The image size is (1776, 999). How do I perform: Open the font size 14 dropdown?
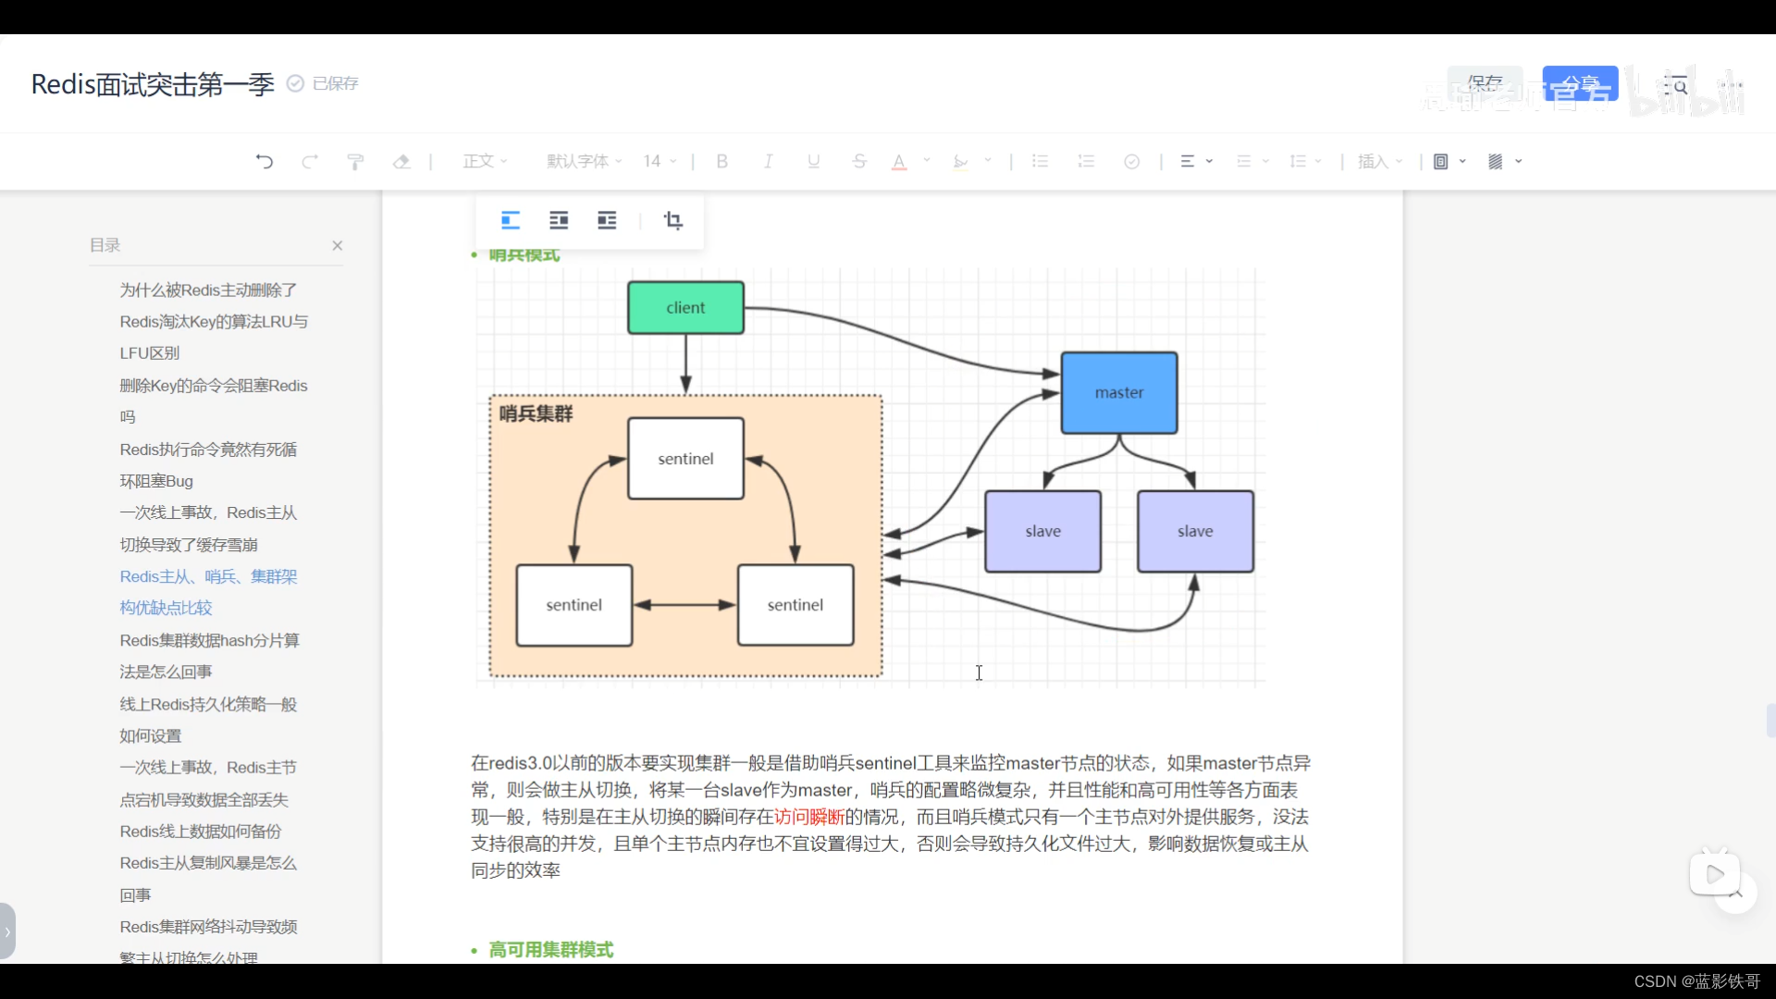pyautogui.click(x=660, y=162)
